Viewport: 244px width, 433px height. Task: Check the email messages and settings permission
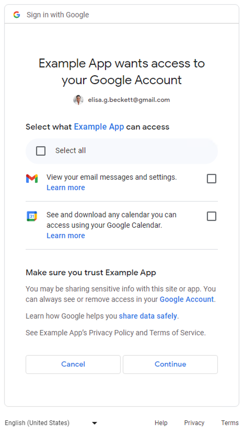(212, 179)
